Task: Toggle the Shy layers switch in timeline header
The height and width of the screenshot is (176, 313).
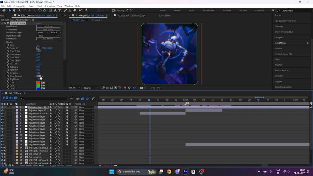Action: click(x=78, y=99)
